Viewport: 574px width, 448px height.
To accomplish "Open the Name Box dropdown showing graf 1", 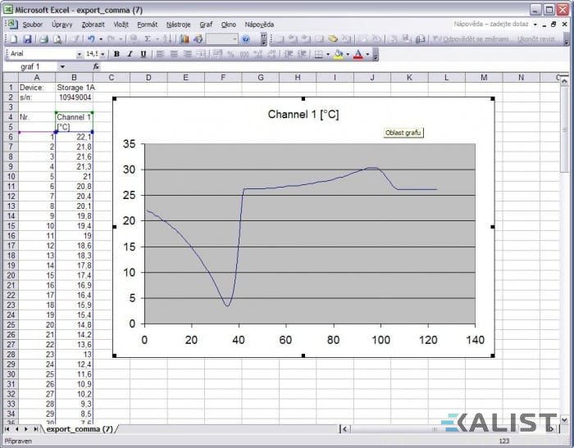I will click(x=63, y=66).
